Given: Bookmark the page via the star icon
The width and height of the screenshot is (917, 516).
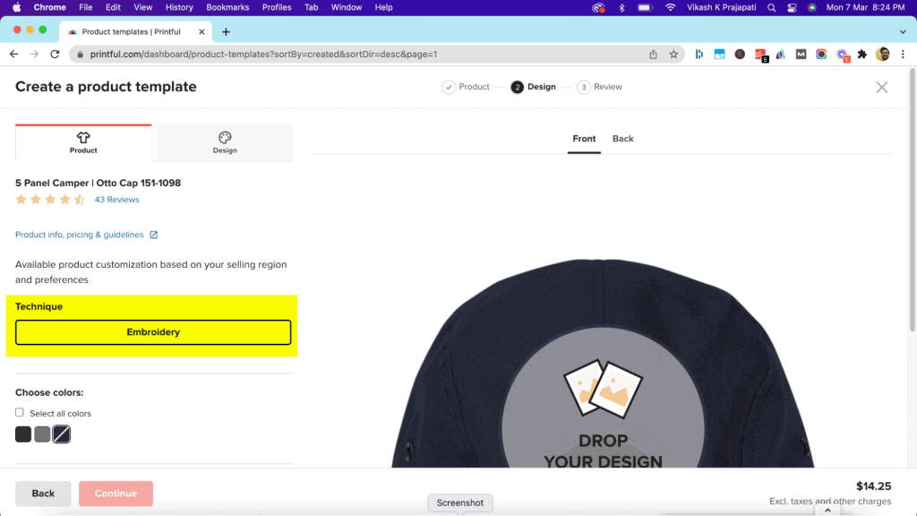Looking at the screenshot, I should point(673,54).
